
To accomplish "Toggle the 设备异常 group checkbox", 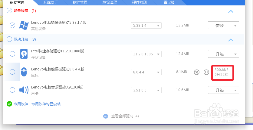I will [x=9, y=11].
